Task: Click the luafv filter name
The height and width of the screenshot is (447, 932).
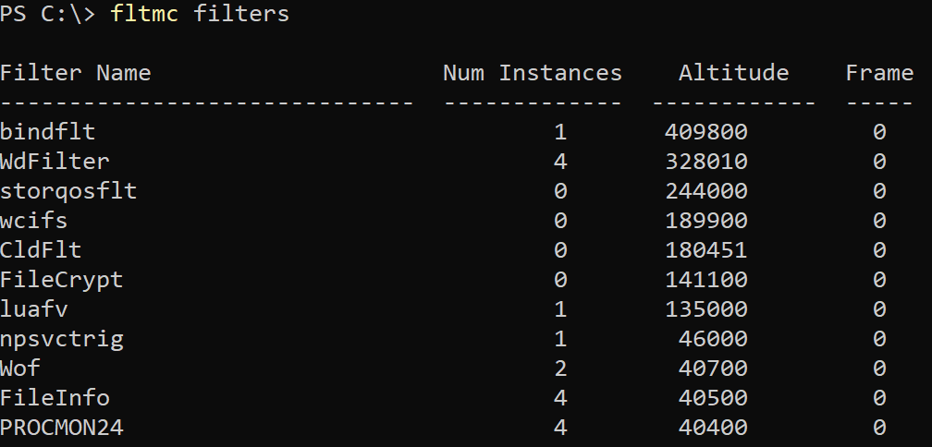Action: 34,309
